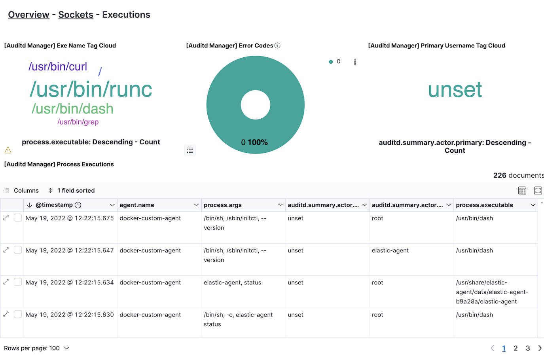
Task: Click the next page arrow
Action: 540,348
